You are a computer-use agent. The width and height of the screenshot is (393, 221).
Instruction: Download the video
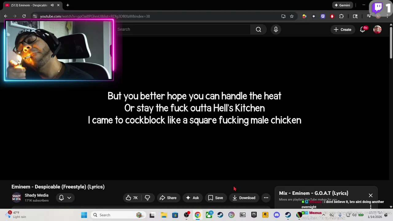244,198
